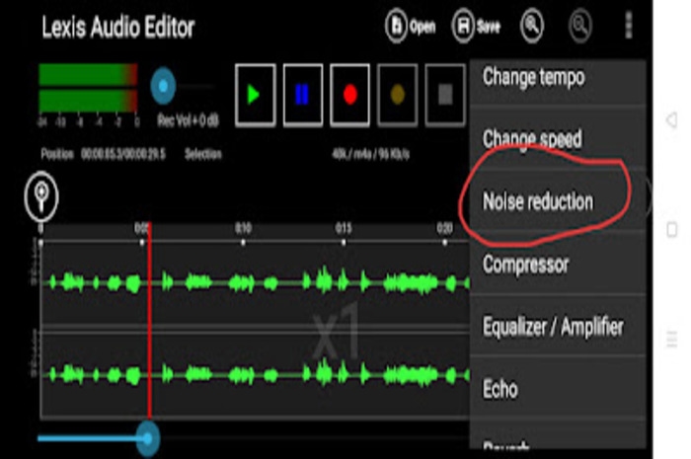Tap the Android back navigation button
Viewport: 691px width, 459px height.
click(x=671, y=119)
